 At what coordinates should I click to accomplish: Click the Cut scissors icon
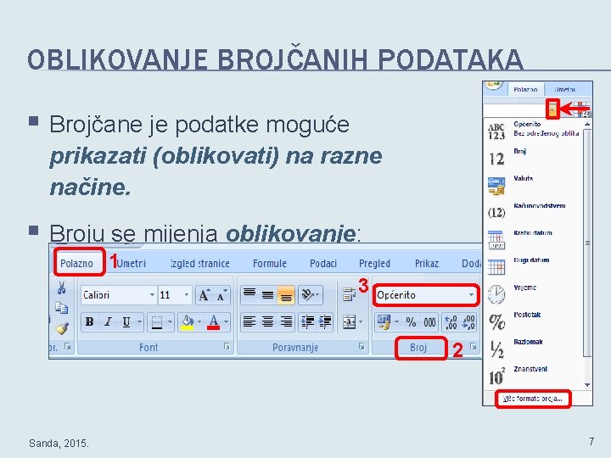[61, 288]
